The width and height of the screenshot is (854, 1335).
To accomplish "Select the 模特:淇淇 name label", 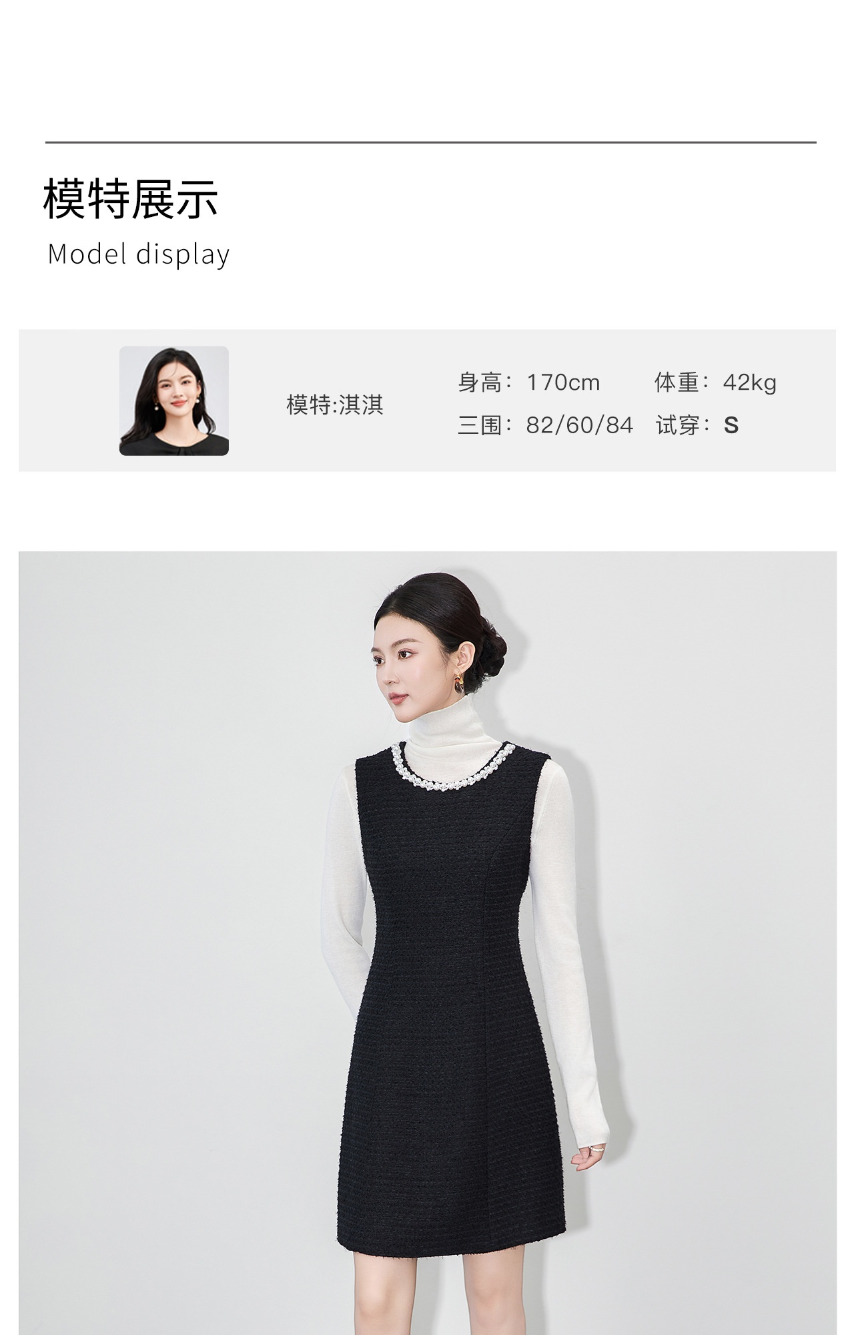I will pos(335,405).
